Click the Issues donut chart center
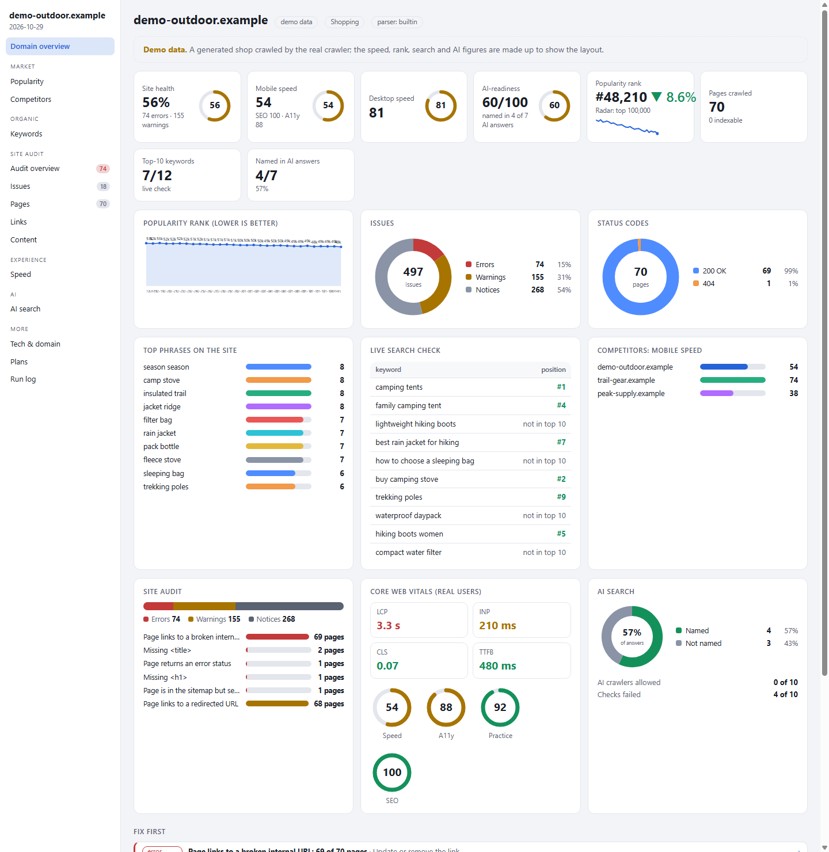This screenshot has height=852, width=829. point(413,277)
